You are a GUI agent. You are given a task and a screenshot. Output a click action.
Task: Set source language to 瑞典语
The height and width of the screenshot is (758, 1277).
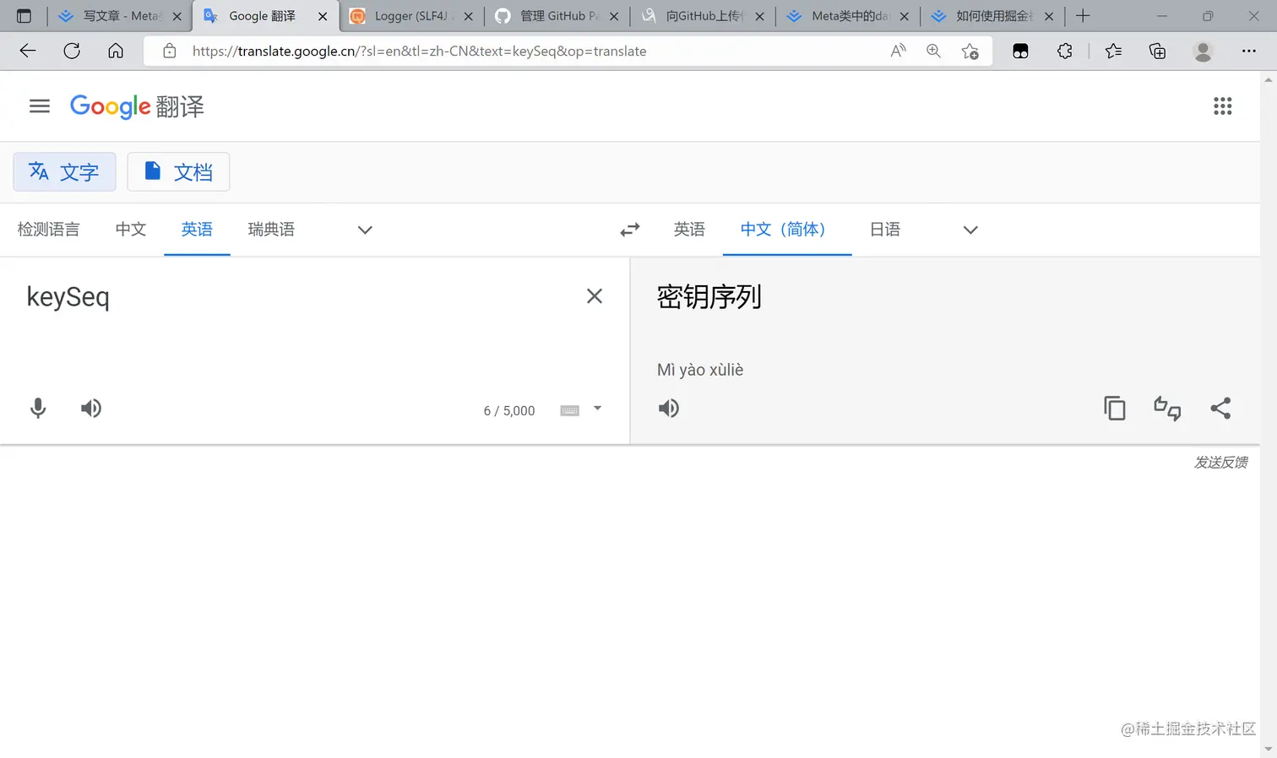[271, 230]
